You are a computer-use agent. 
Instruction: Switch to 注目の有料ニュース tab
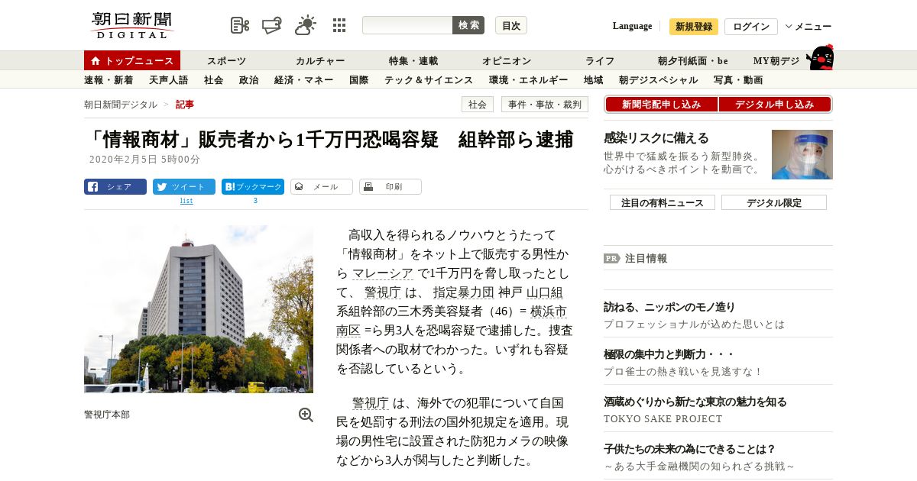pos(663,202)
